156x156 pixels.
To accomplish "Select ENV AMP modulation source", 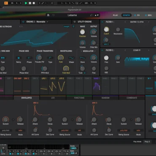I will (18, 86).
